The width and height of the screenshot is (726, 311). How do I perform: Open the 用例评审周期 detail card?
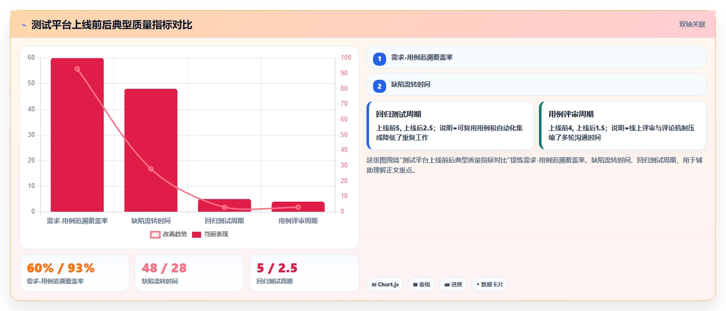[622, 125]
